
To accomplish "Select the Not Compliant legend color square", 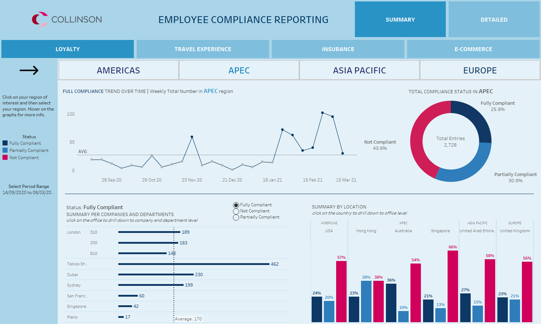I will coord(5,157).
